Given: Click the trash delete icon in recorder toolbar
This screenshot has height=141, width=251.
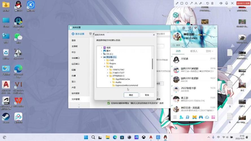Looking at the screenshot, I should [212, 3].
